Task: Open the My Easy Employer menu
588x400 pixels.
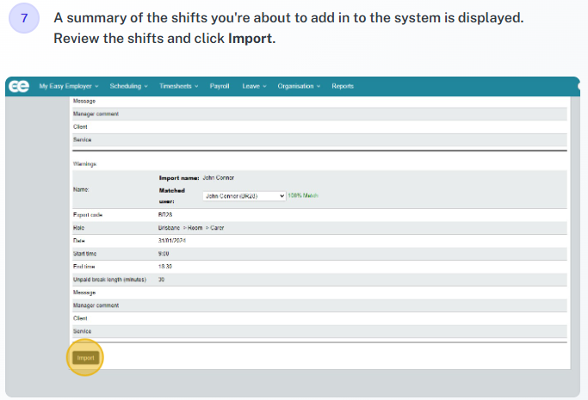Action: 69,86
